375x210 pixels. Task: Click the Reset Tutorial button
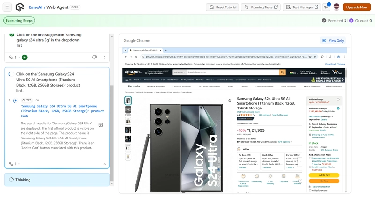click(x=223, y=7)
